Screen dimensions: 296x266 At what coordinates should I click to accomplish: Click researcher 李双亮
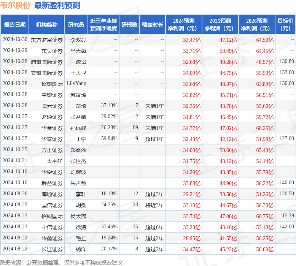(x=78, y=40)
